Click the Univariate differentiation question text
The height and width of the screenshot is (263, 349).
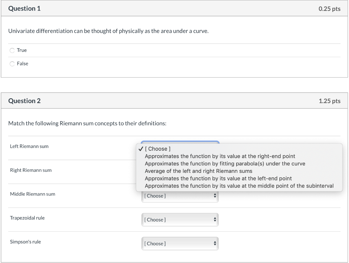108,31
